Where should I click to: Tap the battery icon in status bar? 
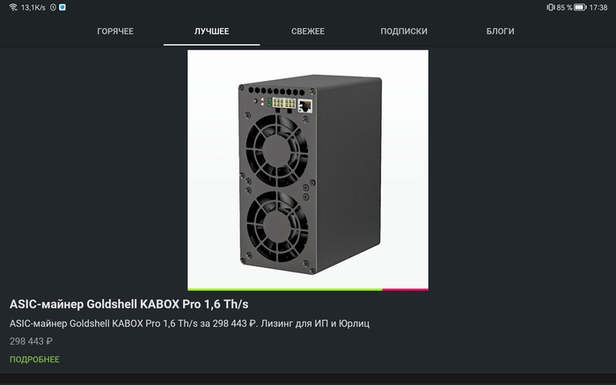point(580,7)
